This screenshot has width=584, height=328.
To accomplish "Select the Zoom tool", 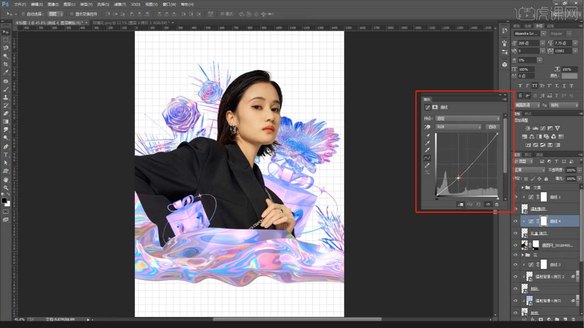I will tap(6, 188).
